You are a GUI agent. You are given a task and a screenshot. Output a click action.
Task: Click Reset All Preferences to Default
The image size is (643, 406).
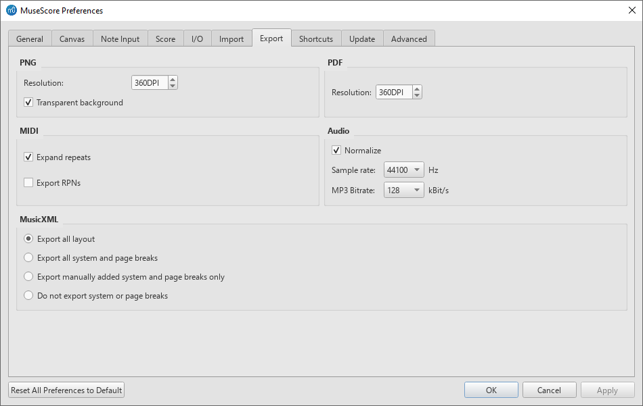click(x=66, y=390)
